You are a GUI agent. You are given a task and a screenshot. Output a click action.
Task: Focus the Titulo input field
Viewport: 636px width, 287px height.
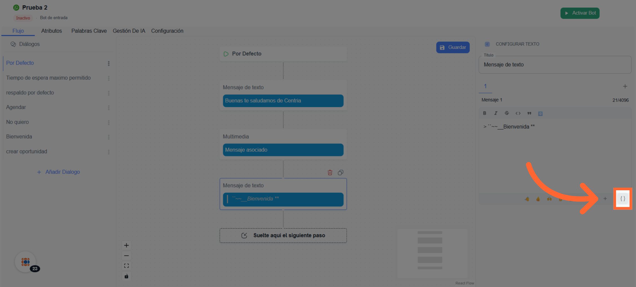click(555, 65)
